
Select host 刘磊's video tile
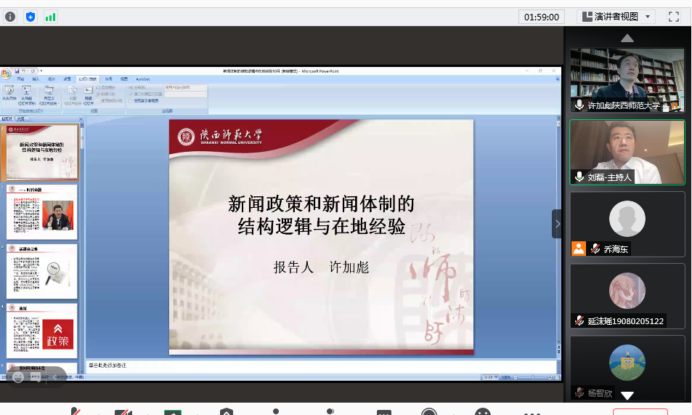(627, 152)
